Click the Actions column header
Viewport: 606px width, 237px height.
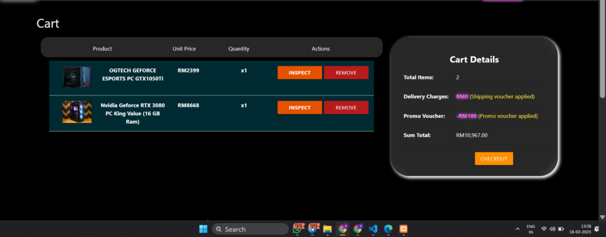tap(321, 49)
